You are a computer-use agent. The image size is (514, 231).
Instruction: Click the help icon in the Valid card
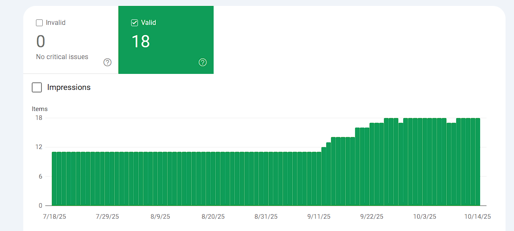point(203,63)
